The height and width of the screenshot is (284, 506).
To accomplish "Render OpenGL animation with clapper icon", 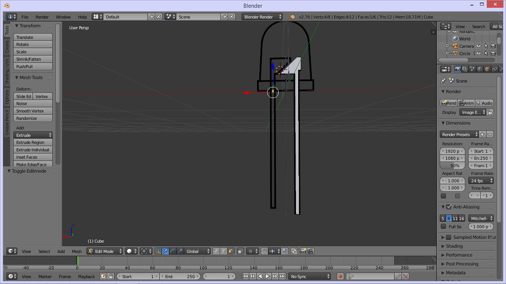I will [311, 251].
